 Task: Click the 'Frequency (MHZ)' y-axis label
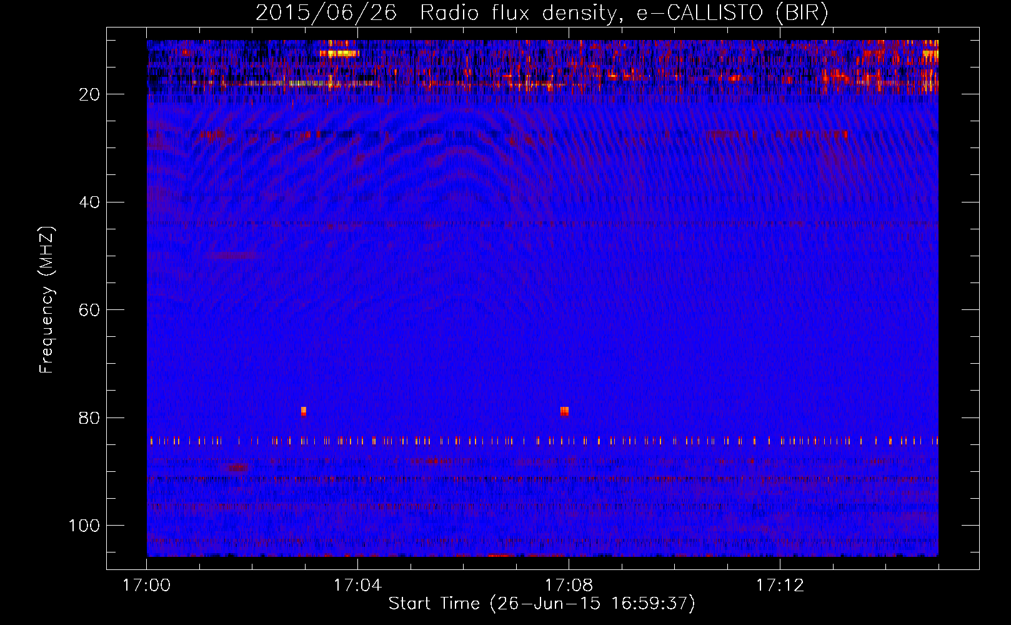pos(47,299)
